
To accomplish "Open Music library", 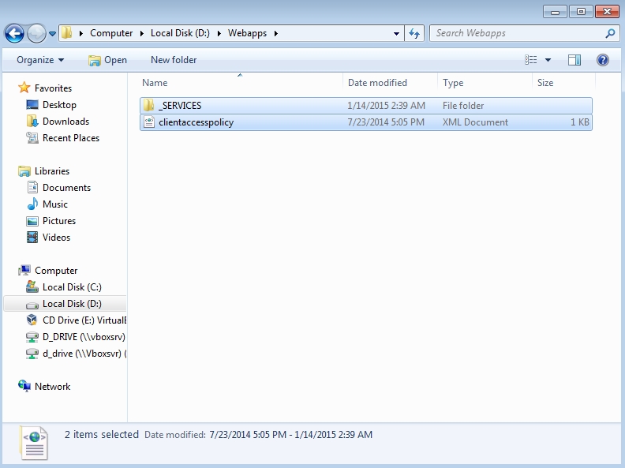I will pos(55,204).
